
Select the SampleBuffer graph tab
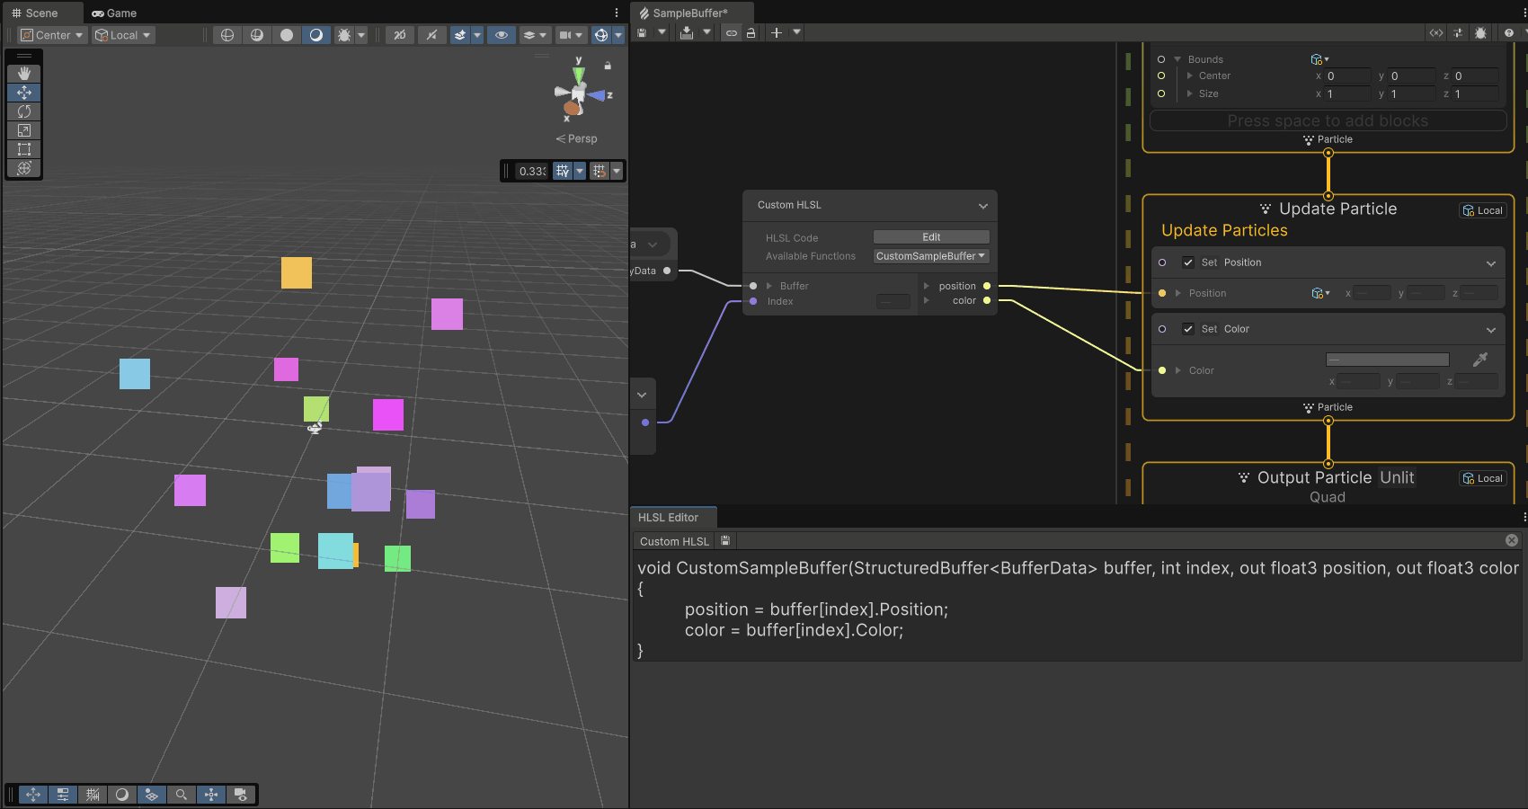coord(690,13)
